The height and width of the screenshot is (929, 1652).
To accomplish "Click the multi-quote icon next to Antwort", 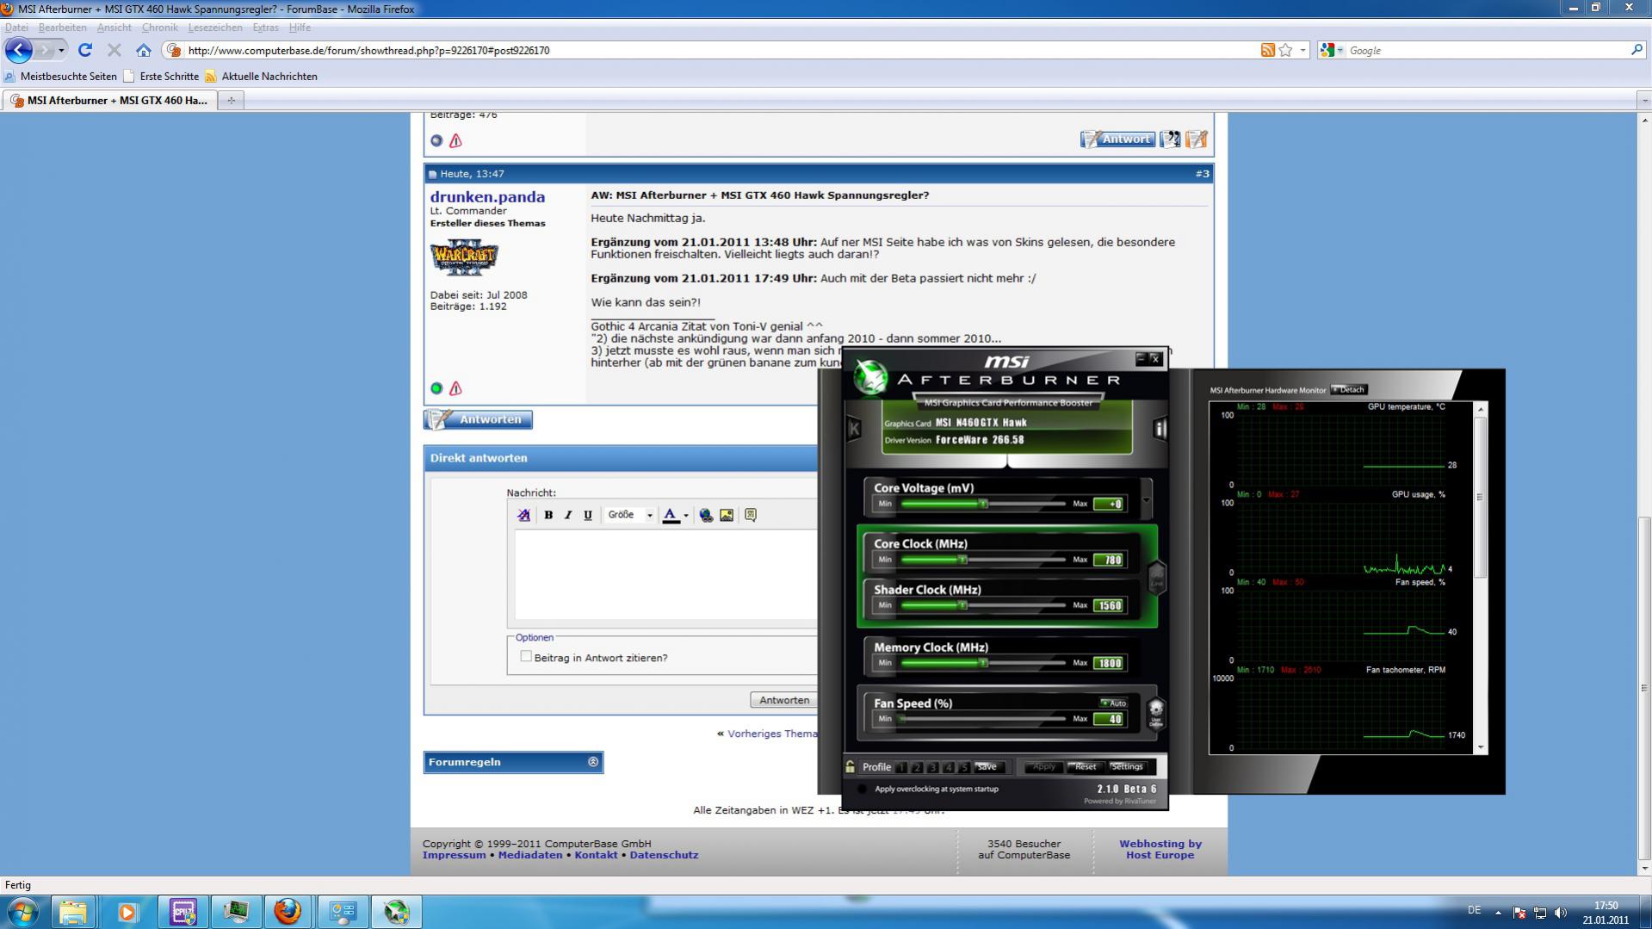I will click(1170, 139).
